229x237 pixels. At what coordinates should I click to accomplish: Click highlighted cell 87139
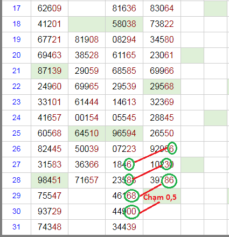pos(50,71)
